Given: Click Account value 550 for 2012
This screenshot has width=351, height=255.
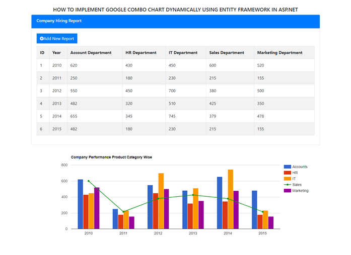Looking at the screenshot, I should click(74, 91).
